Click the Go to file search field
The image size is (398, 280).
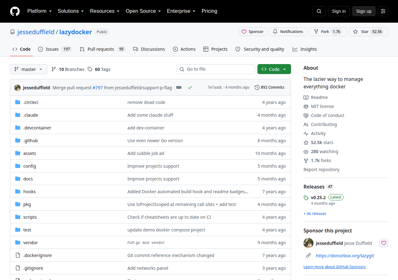tap(216, 69)
